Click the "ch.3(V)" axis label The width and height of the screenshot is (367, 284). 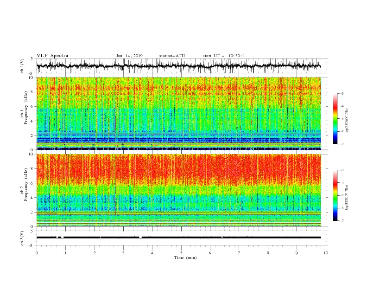click(22, 239)
